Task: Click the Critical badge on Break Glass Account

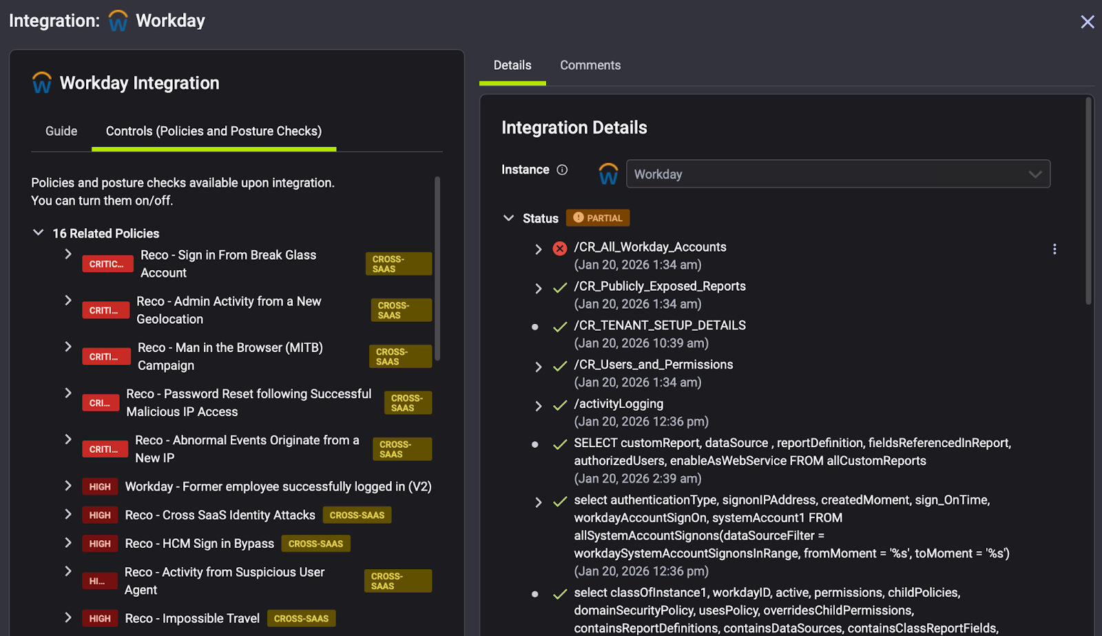Action: [x=107, y=264]
